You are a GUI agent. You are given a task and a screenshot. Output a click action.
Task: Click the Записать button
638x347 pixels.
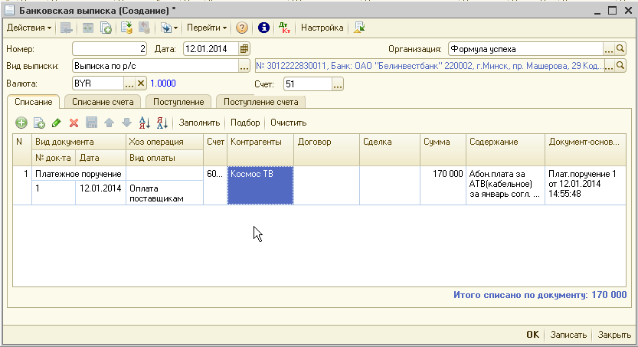[569, 335]
